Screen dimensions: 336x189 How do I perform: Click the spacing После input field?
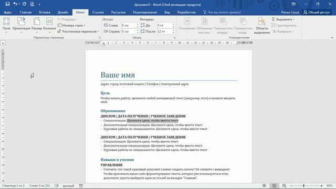point(164,31)
